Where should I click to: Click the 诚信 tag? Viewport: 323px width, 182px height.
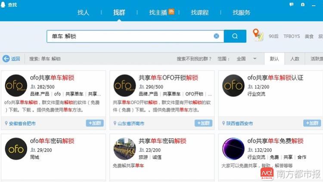157,157
